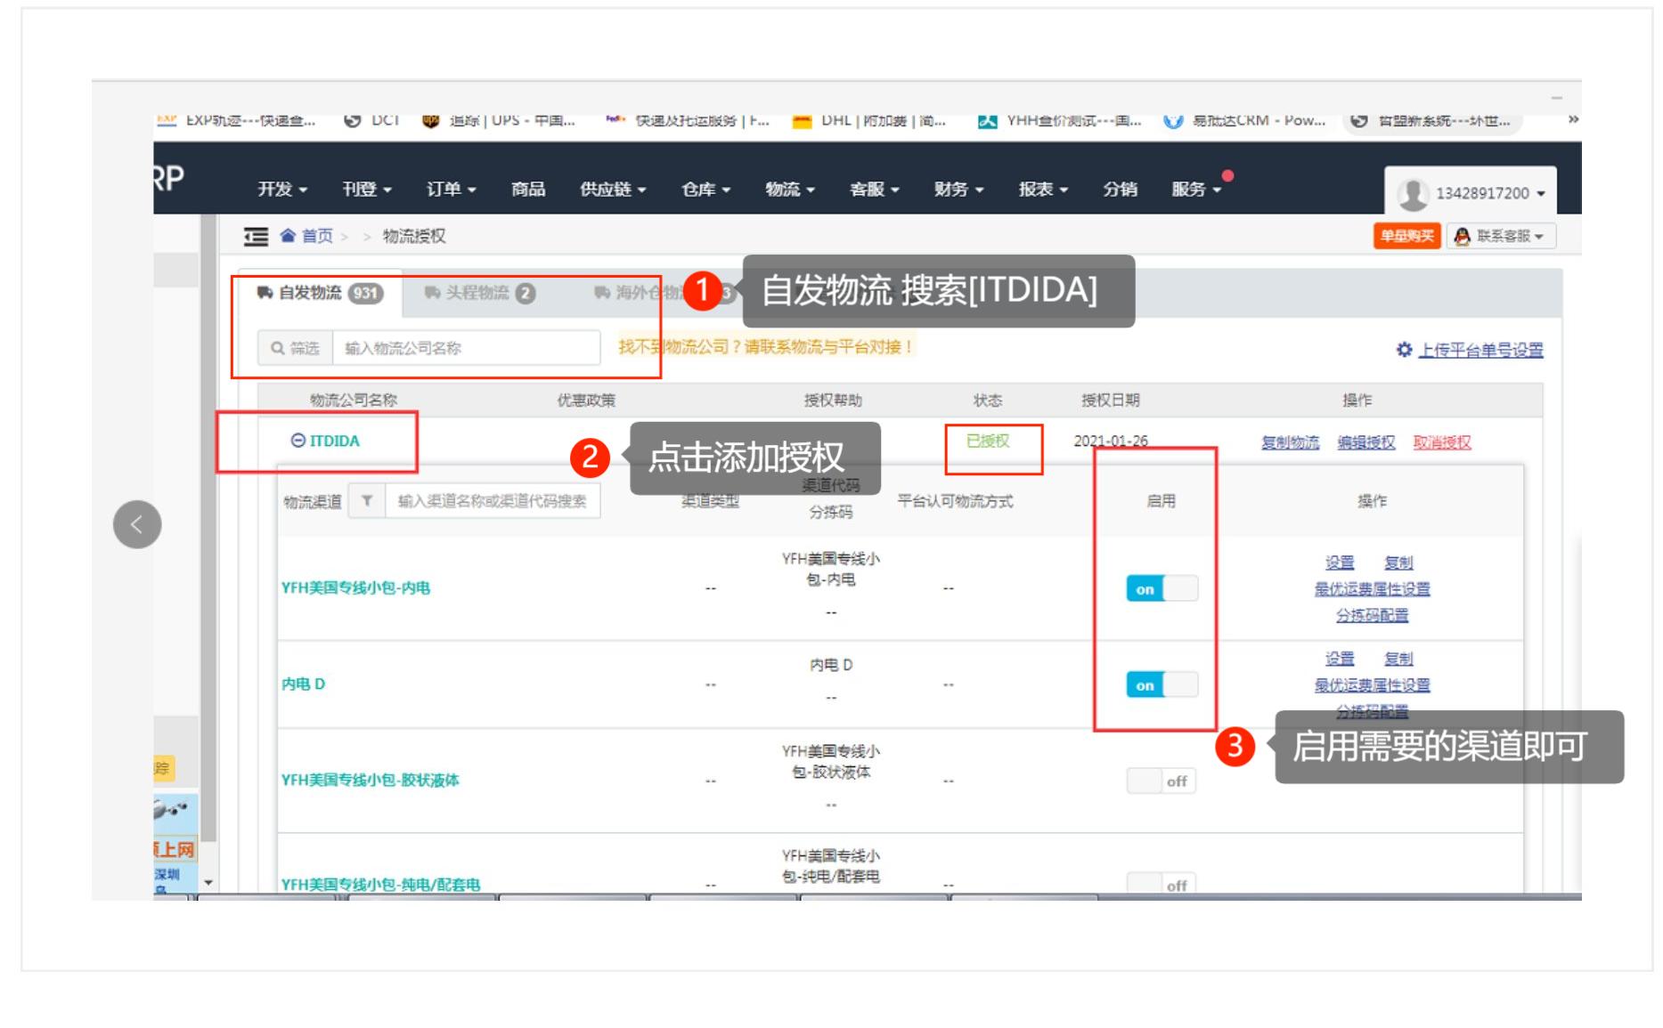
Task: Open the 易批达CRM bookmark icon
Action: 1173,120
